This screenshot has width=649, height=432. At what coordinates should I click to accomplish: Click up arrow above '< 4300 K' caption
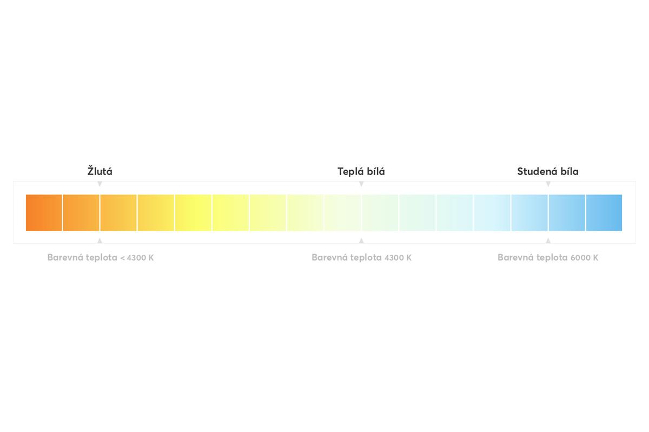pyautogui.click(x=100, y=240)
